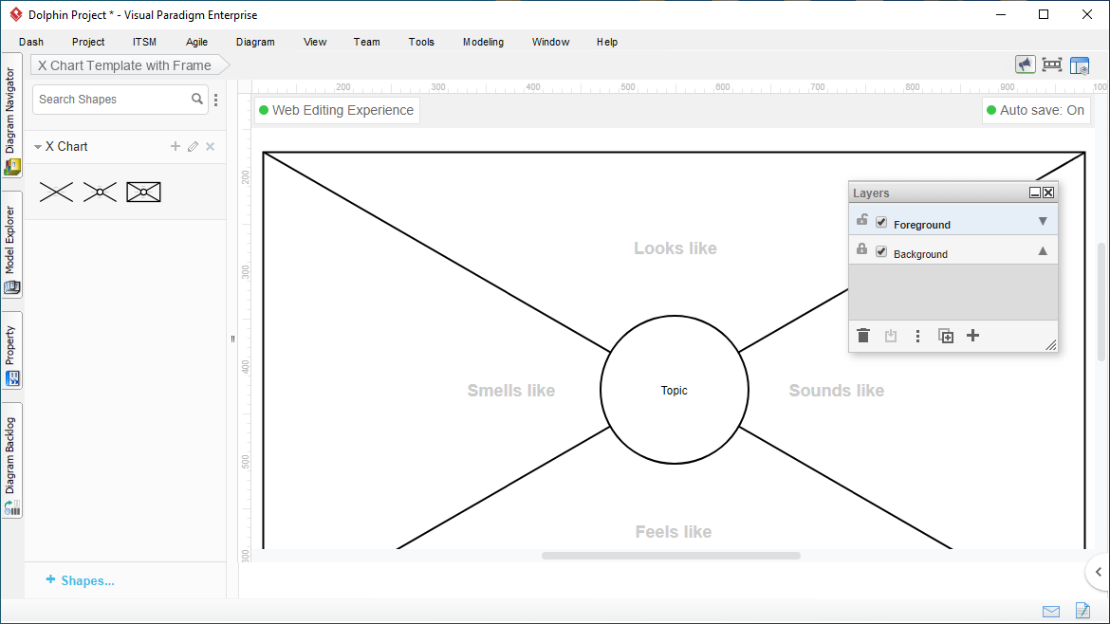Screen dimensions: 1110x624
Task: Expand the right side panel chevron
Action: pos(1098,572)
